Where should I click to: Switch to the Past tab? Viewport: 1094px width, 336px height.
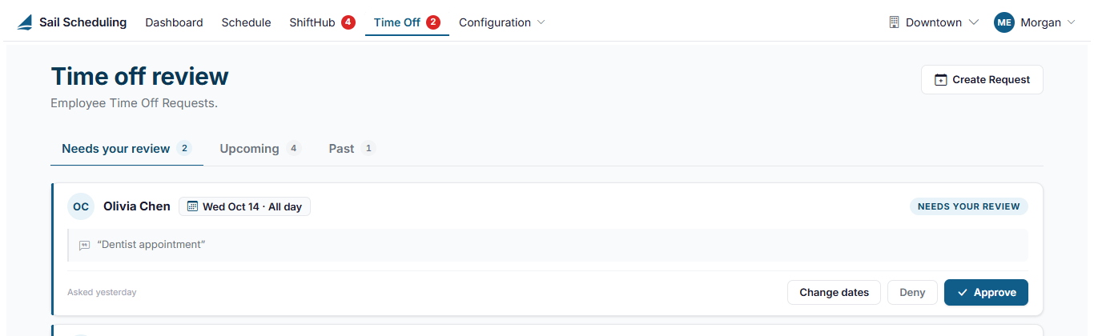pyautogui.click(x=352, y=149)
